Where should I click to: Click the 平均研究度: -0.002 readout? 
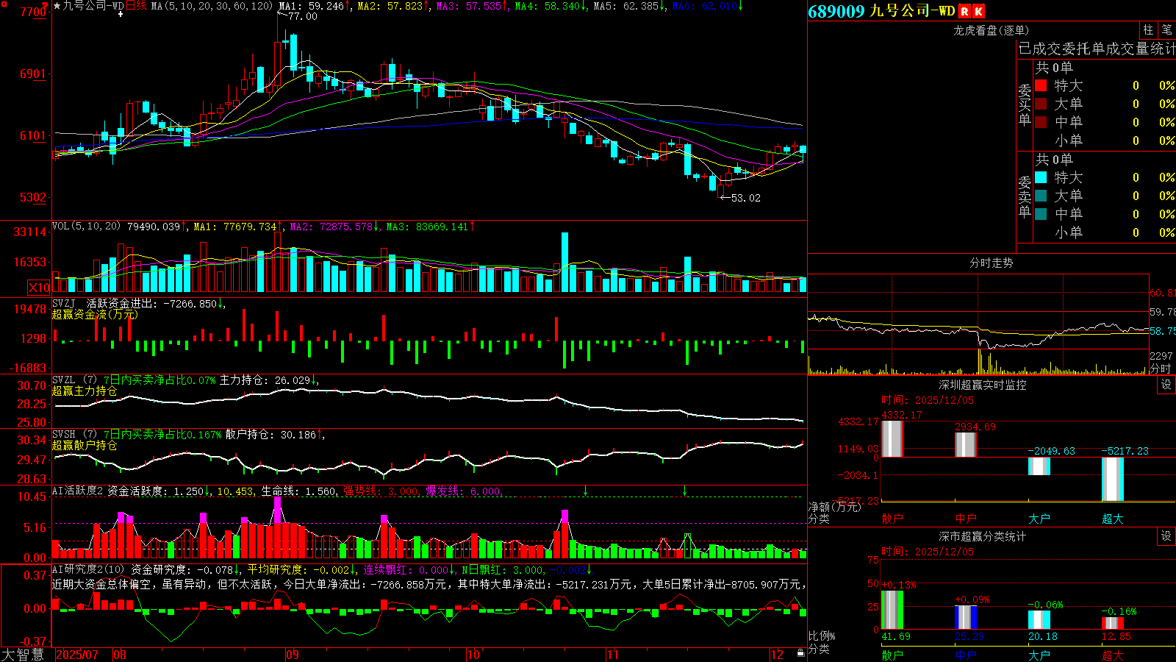pos(298,569)
